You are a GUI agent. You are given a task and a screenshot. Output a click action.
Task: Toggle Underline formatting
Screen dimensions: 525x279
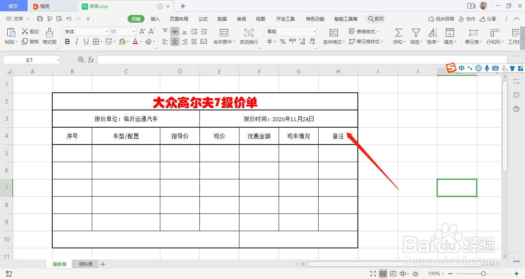pyautogui.click(x=86, y=41)
